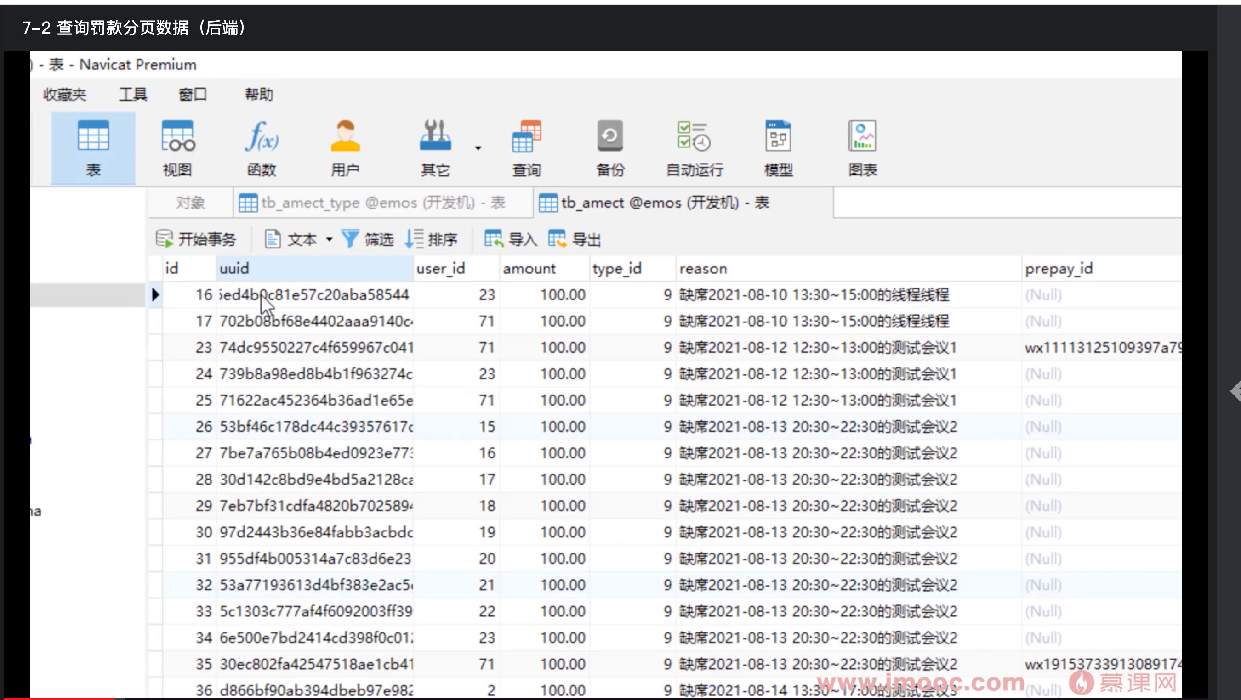Click the 开始事务 button
This screenshot has width=1241, height=700.
(x=196, y=239)
